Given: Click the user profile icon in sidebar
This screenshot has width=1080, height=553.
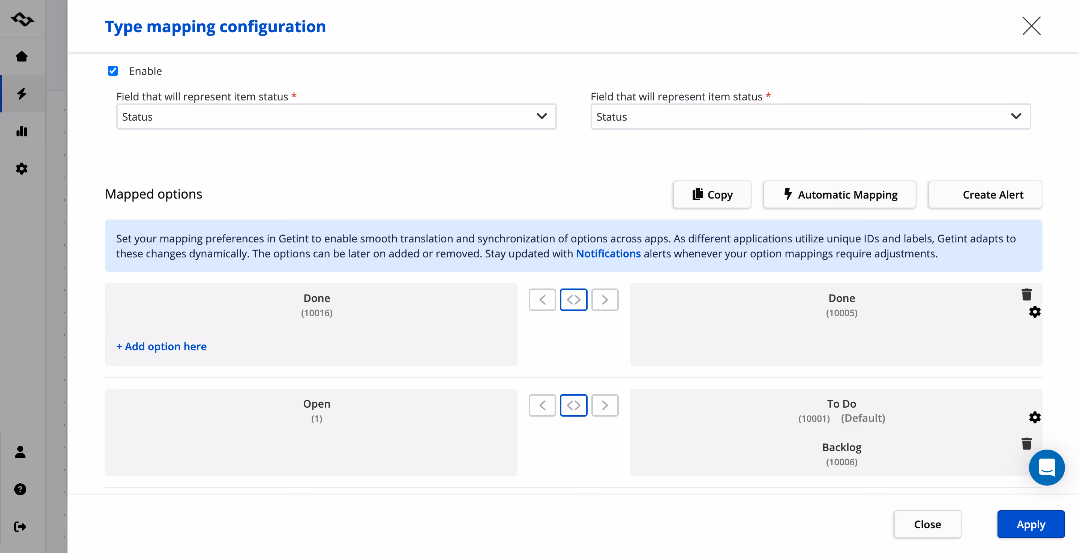Looking at the screenshot, I should click(x=20, y=451).
